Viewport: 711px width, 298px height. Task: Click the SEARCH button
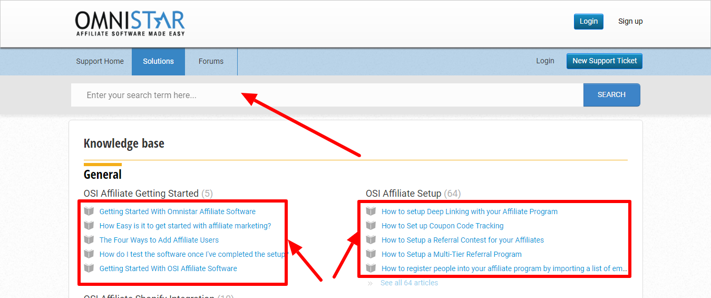click(x=611, y=95)
